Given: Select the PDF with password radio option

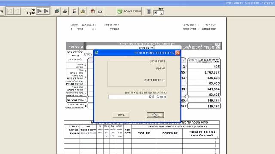Looking at the screenshot, I should pos(164,80).
